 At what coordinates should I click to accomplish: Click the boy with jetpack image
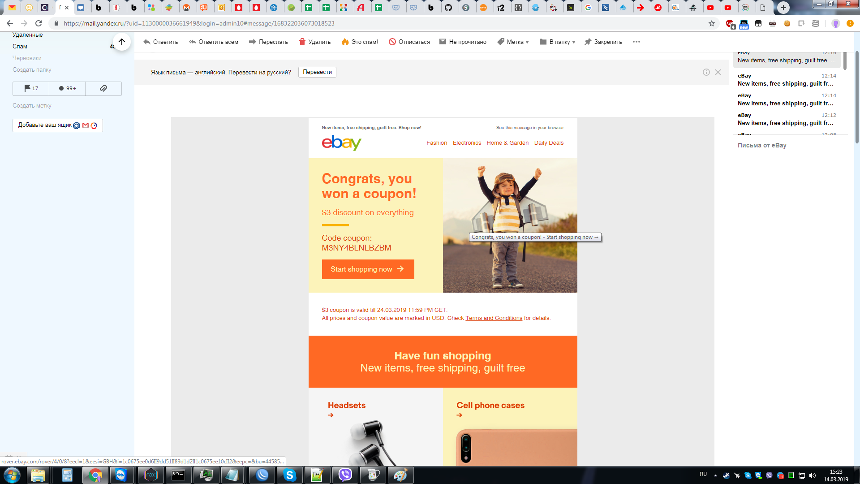510,225
